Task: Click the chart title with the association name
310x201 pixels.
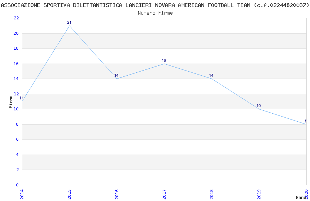Action: (155, 5)
